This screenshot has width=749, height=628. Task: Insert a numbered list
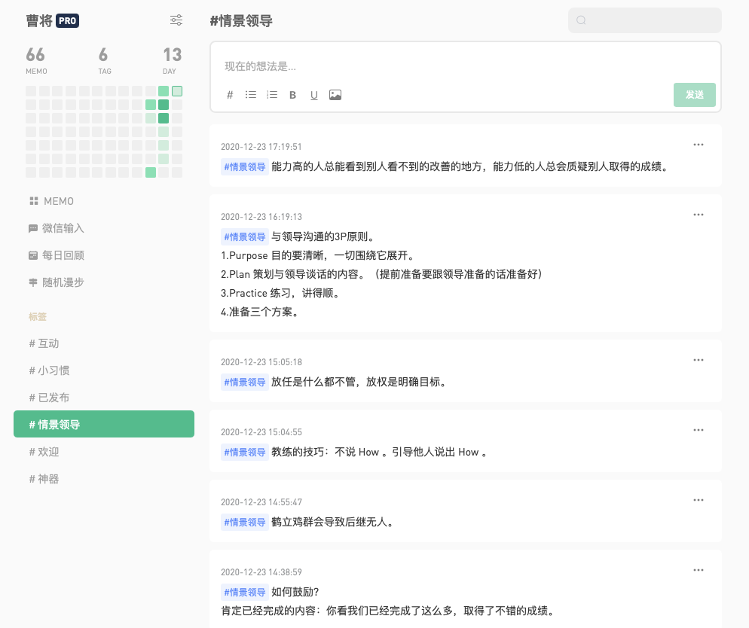[x=272, y=95]
